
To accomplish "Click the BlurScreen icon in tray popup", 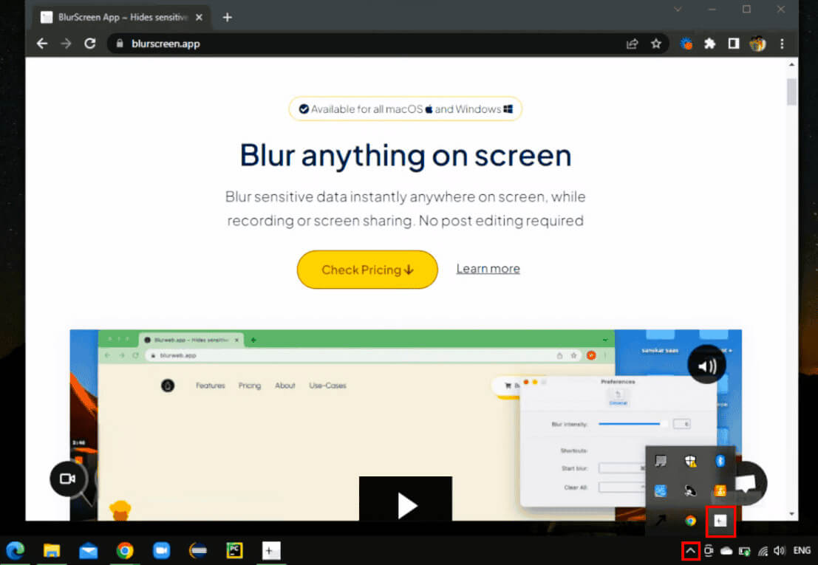I will pyautogui.click(x=720, y=521).
